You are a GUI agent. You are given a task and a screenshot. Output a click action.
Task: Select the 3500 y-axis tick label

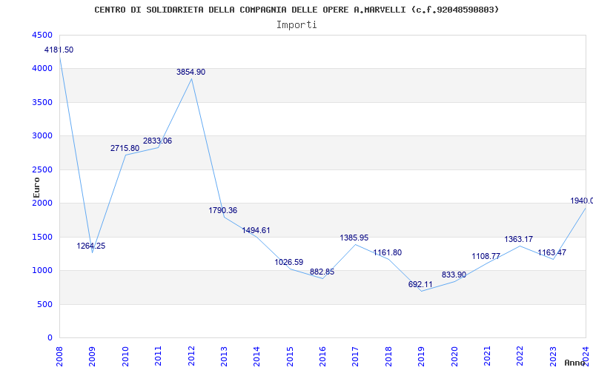click(x=43, y=102)
